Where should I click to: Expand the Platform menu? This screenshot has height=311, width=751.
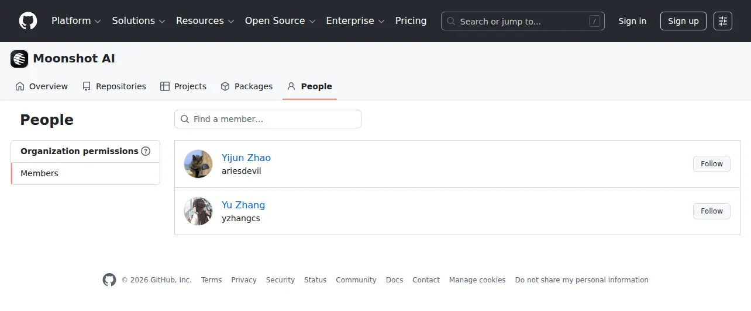76,21
